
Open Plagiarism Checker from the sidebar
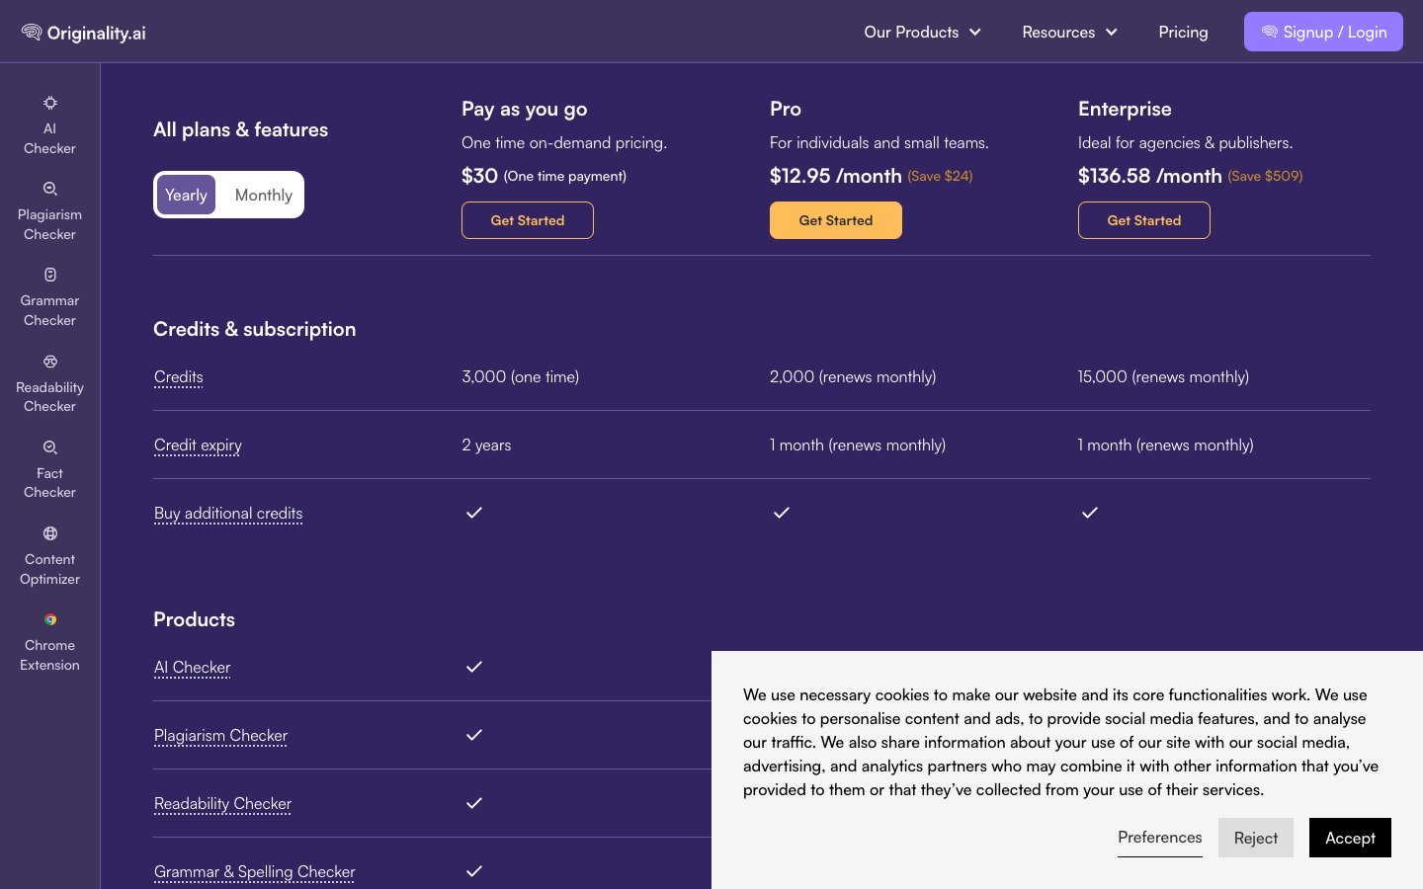coord(49,190)
